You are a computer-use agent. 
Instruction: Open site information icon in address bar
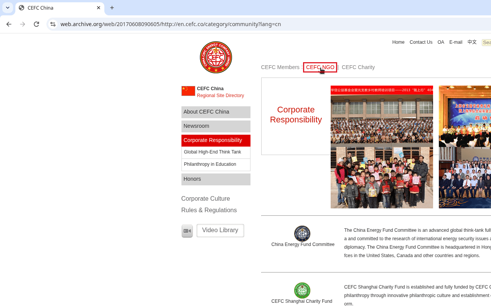tap(53, 24)
